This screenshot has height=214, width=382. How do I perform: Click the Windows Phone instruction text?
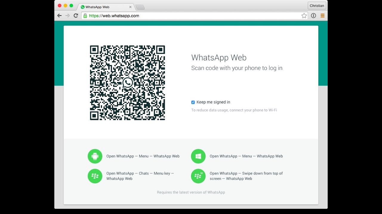pyautogui.click(x=246, y=156)
